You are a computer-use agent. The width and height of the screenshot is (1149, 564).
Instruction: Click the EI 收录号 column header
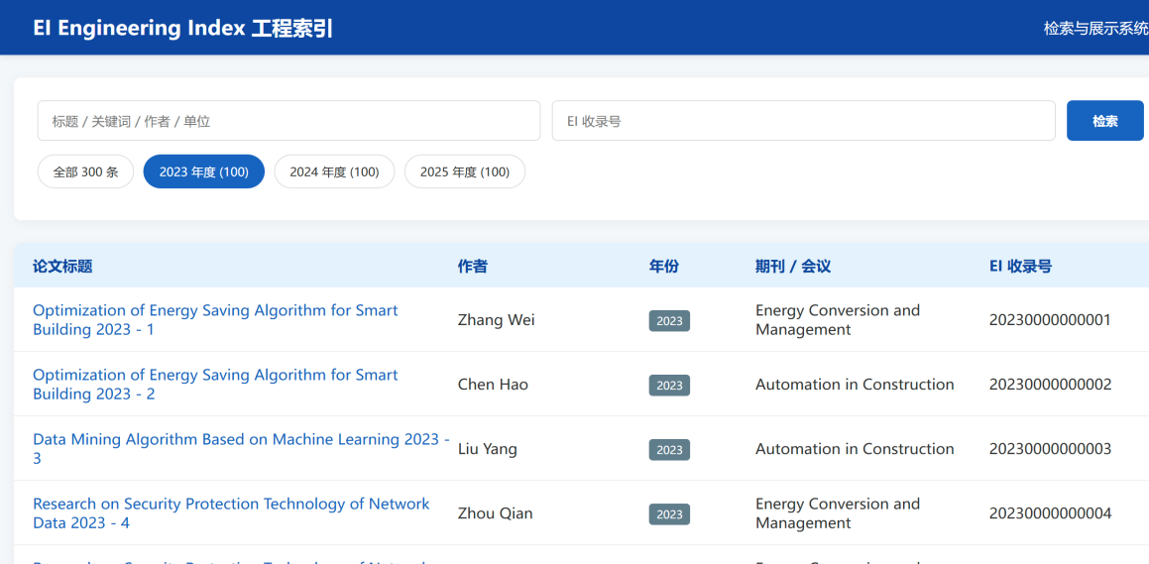(x=1020, y=266)
